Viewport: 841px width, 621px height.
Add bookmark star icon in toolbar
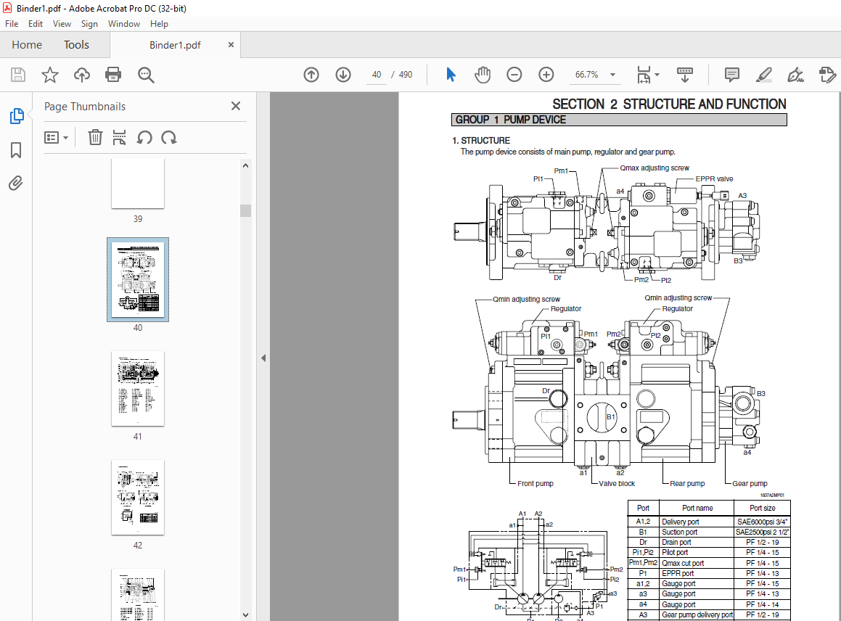pos(50,75)
